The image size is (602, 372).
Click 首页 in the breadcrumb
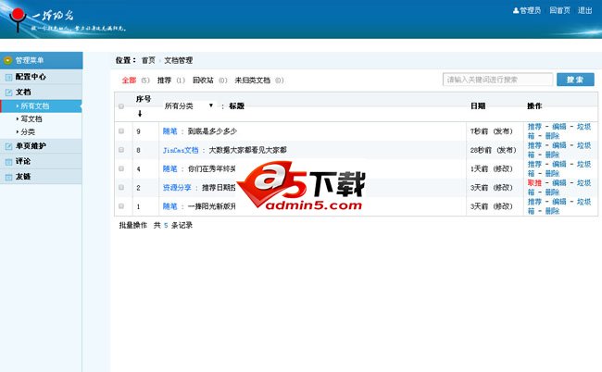(148, 60)
